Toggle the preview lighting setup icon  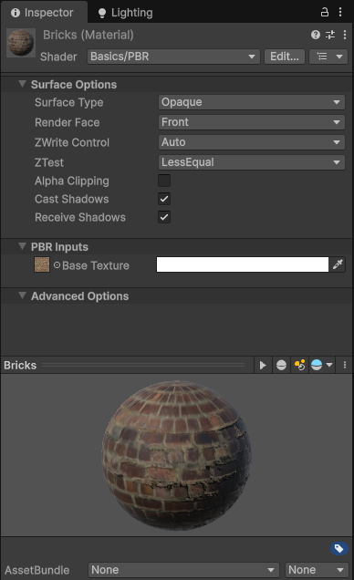pos(299,366)
